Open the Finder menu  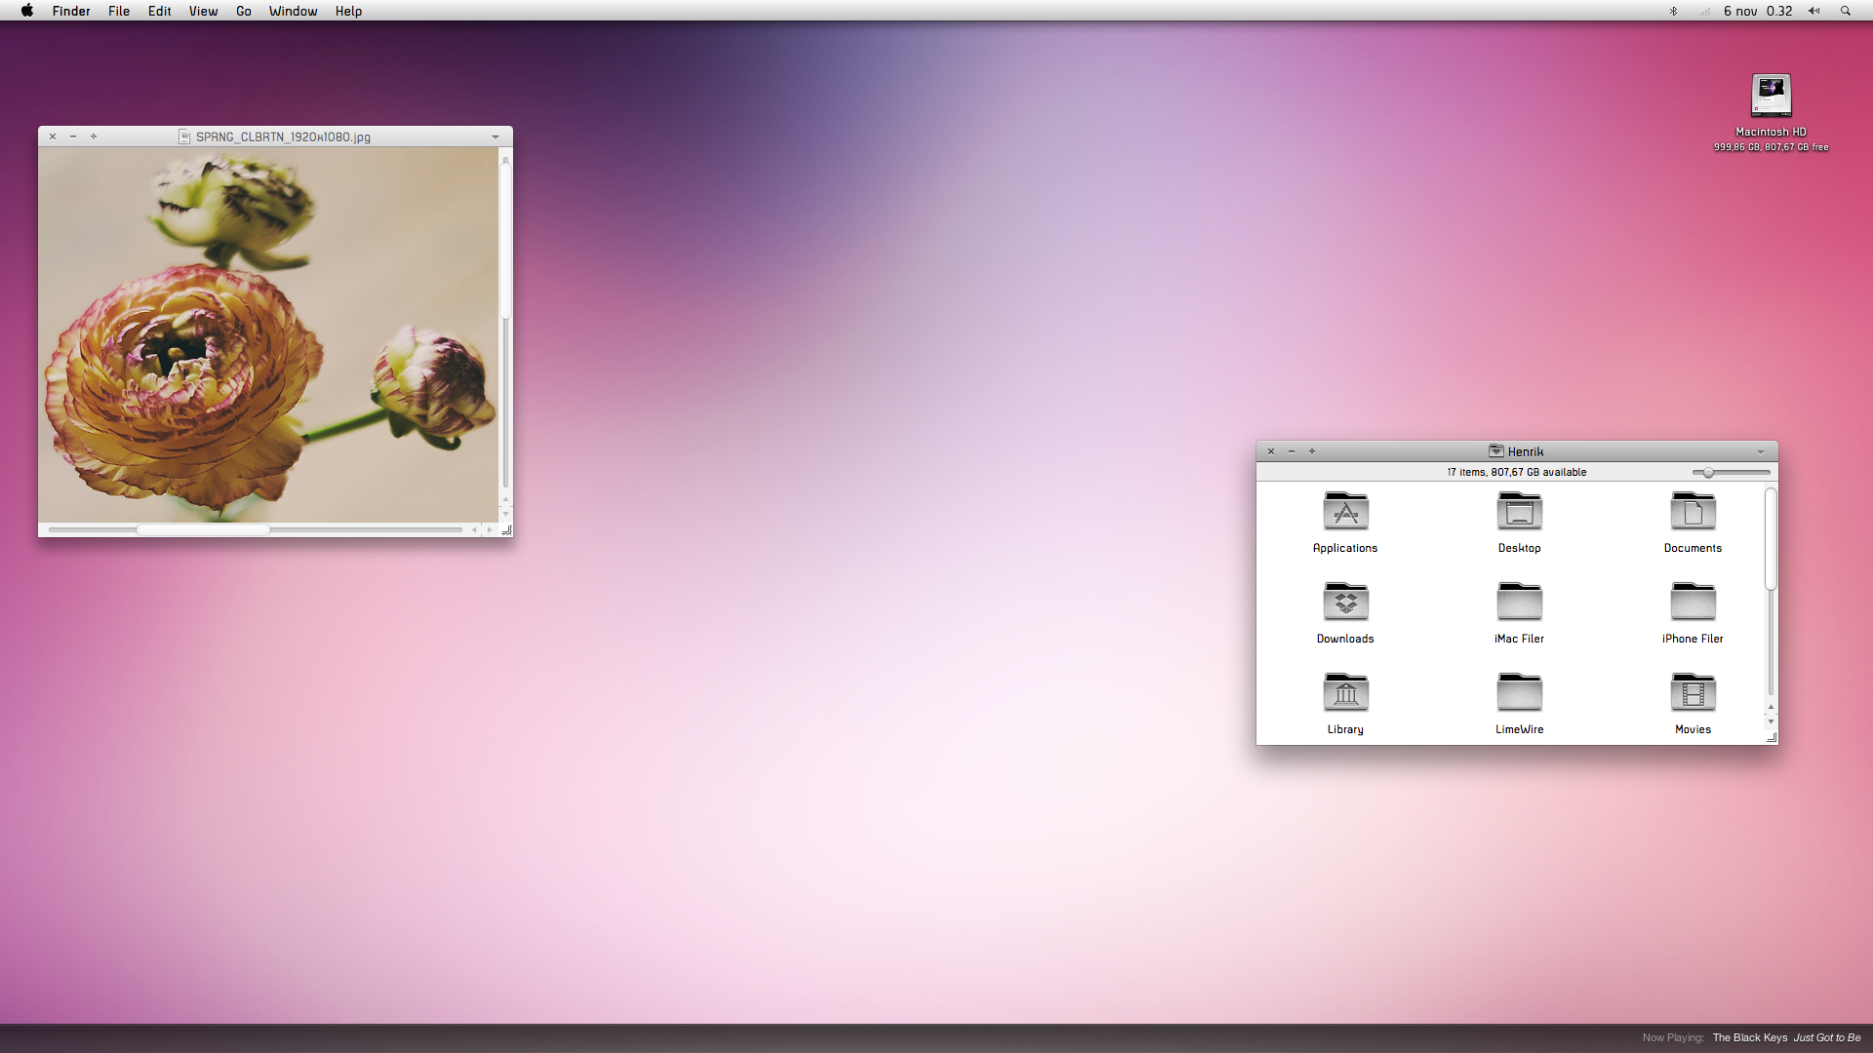(x=71, y=11)
